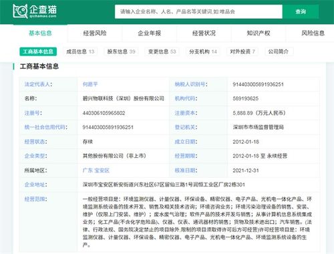
Task: Click the 广东 宝安区 region link
Action: click(x=96, y=170)
